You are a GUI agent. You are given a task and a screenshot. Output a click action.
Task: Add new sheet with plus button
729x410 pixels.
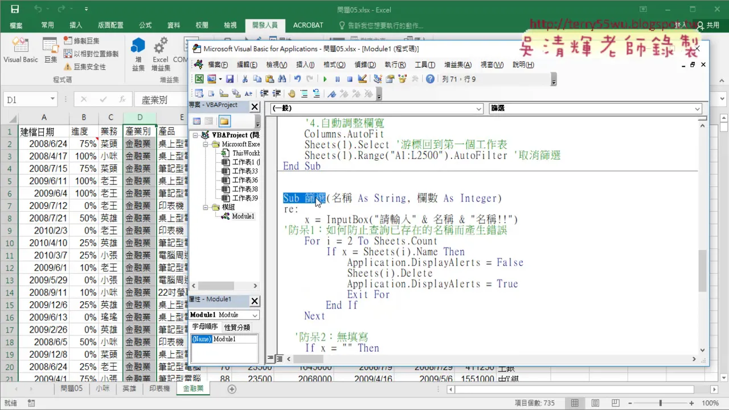(x=231, y=389)
